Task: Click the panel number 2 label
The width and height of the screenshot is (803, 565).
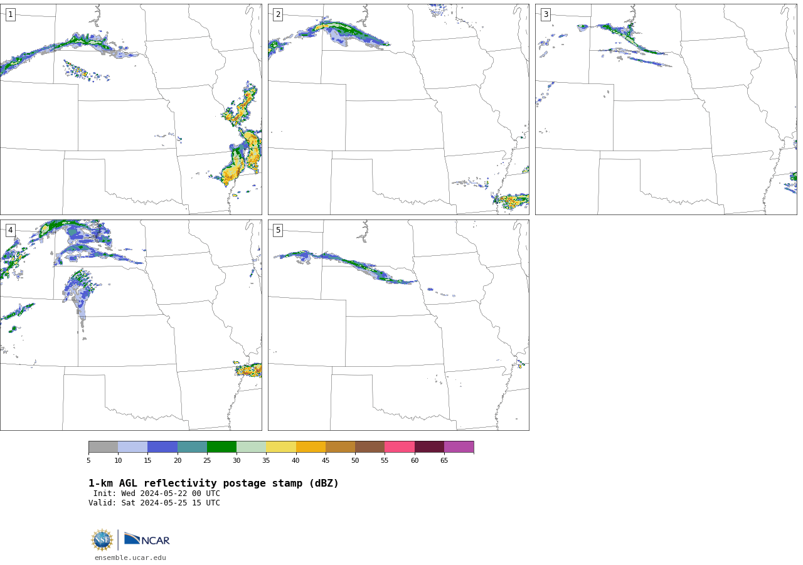Action: point(278,14)
